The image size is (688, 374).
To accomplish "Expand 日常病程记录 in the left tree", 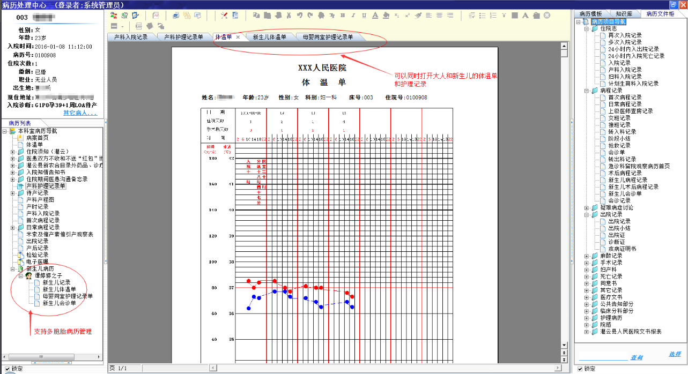I will coord(13,227).
